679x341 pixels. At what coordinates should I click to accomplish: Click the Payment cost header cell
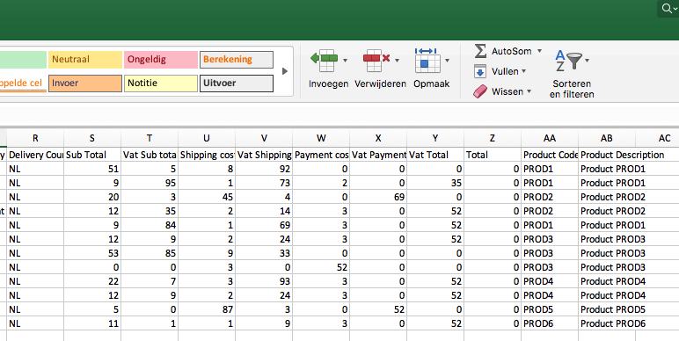pyautogui.click(x=321, y=155)
